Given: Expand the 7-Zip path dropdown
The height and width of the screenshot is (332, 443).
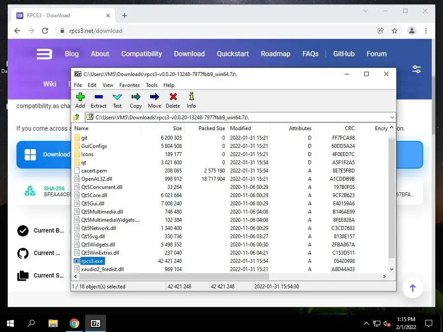Looking at the screenshot, I should (392, 117).
